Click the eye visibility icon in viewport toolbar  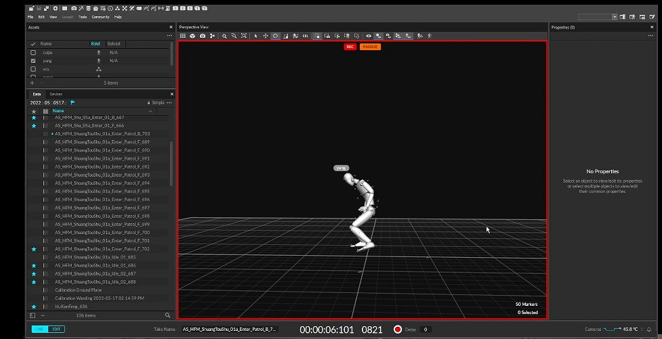(369, 36)
